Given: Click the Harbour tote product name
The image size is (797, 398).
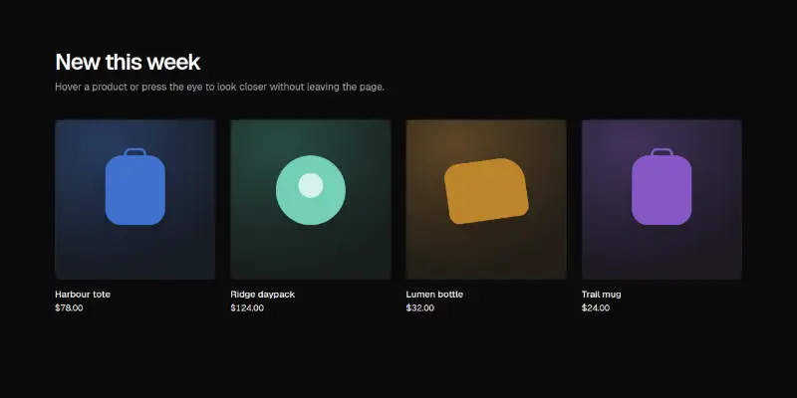Looking at the screenshot, I should tap(83, 295).
